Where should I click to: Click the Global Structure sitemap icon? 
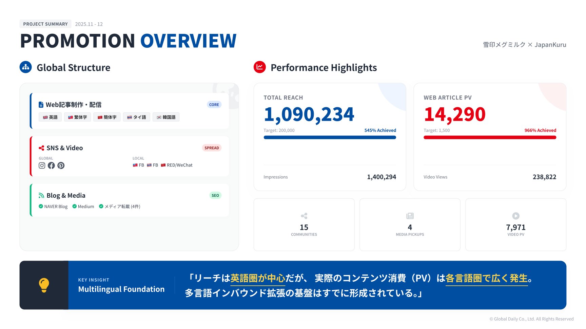[26, 67]
